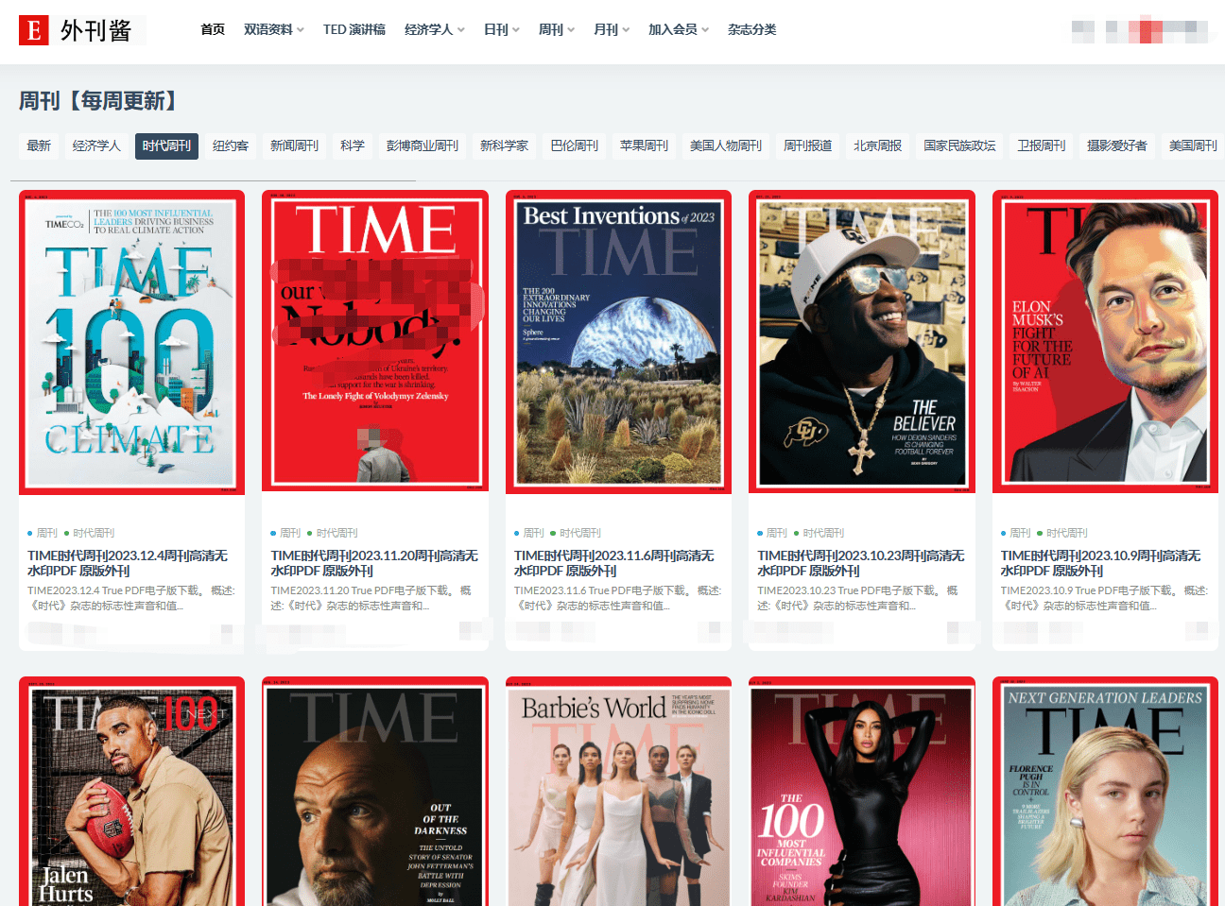Viewport: 1225px width, 906px height.
Task: Select the 彭博商业周刊 category tab
Action: point(423,145)
